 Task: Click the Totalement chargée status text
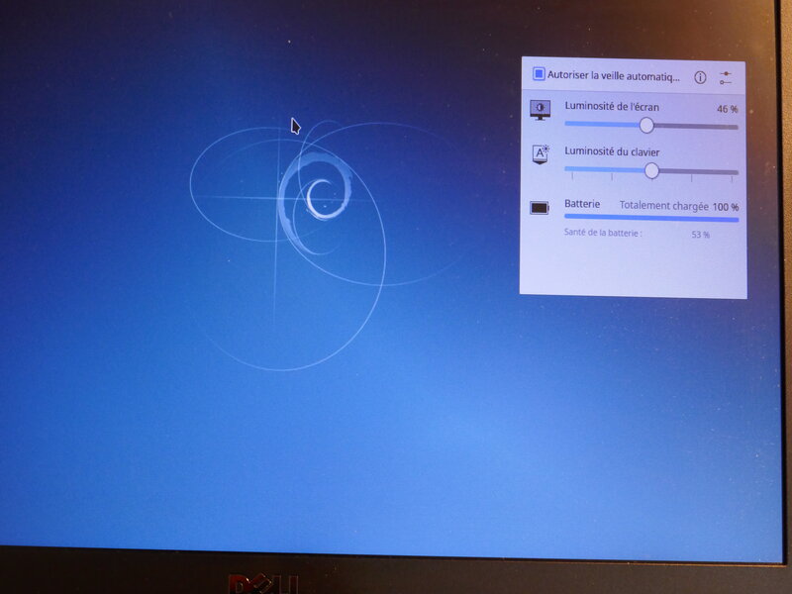pos(663,206)
